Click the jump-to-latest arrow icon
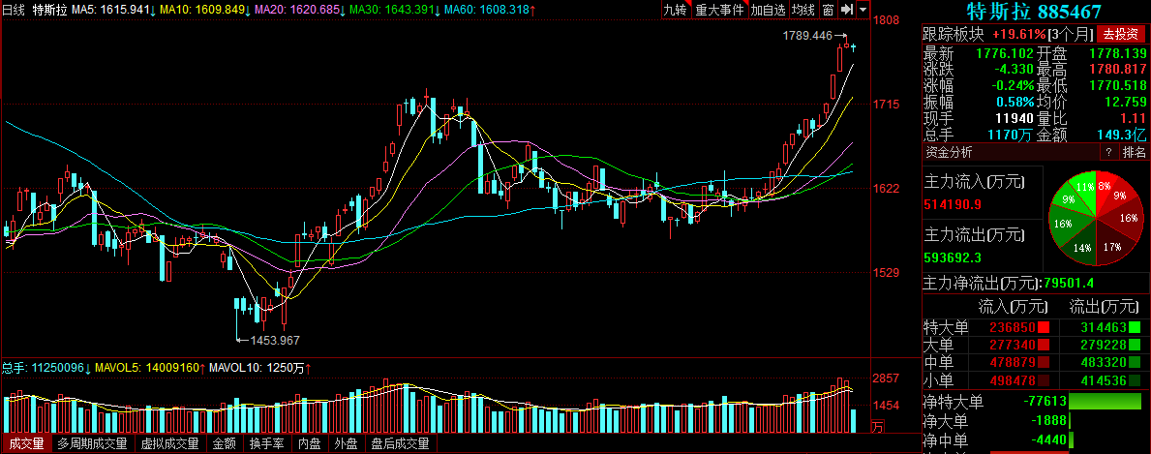Screen dimensions: 1151x454 click(846, 10)
